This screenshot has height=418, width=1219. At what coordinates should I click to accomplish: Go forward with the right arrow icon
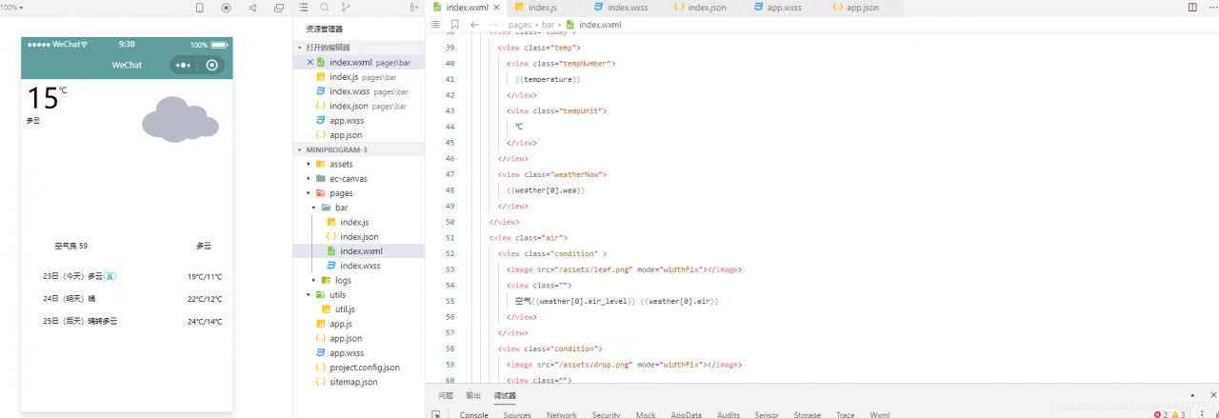pyautogui.click(x=492, y=25)
